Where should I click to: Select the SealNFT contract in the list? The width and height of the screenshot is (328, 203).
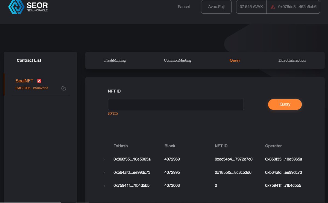click(25, 81)
